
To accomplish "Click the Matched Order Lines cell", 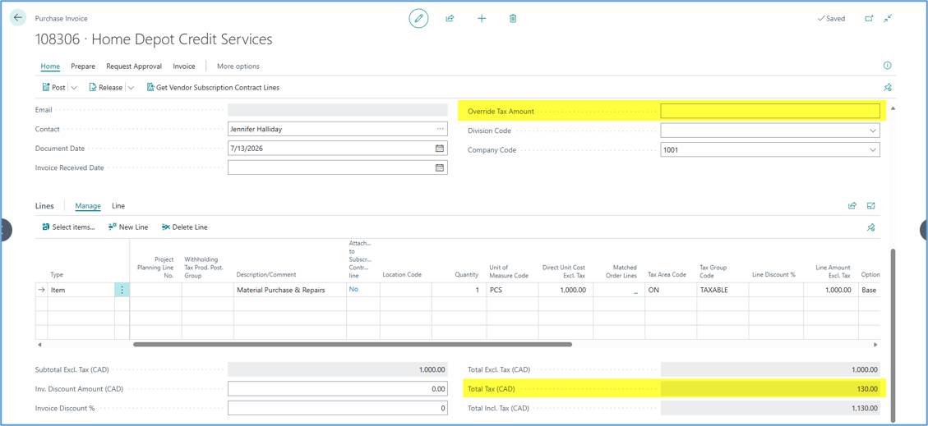I will (617, 290).
